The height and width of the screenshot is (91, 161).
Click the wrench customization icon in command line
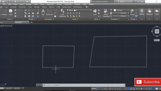(41, 85)
